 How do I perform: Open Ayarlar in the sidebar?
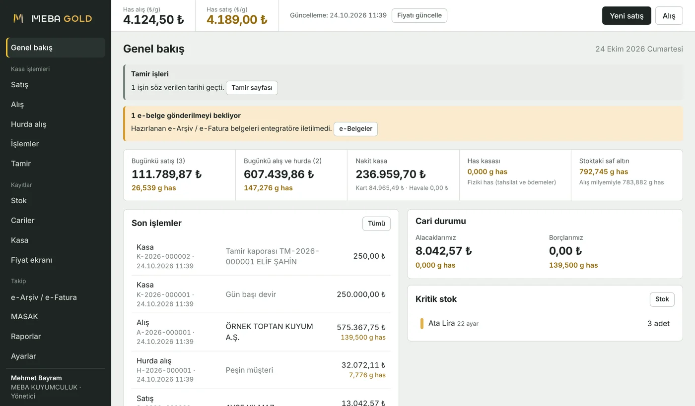[56, 356]
